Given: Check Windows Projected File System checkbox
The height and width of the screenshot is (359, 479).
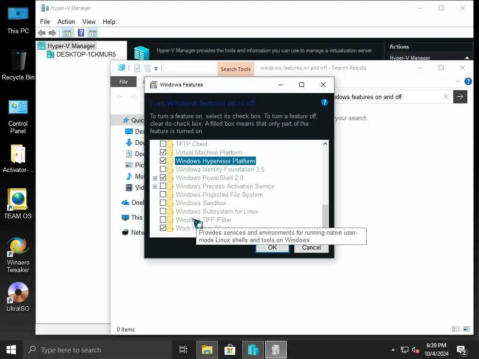Looking at the screenshot, I should tap(163, 194).
